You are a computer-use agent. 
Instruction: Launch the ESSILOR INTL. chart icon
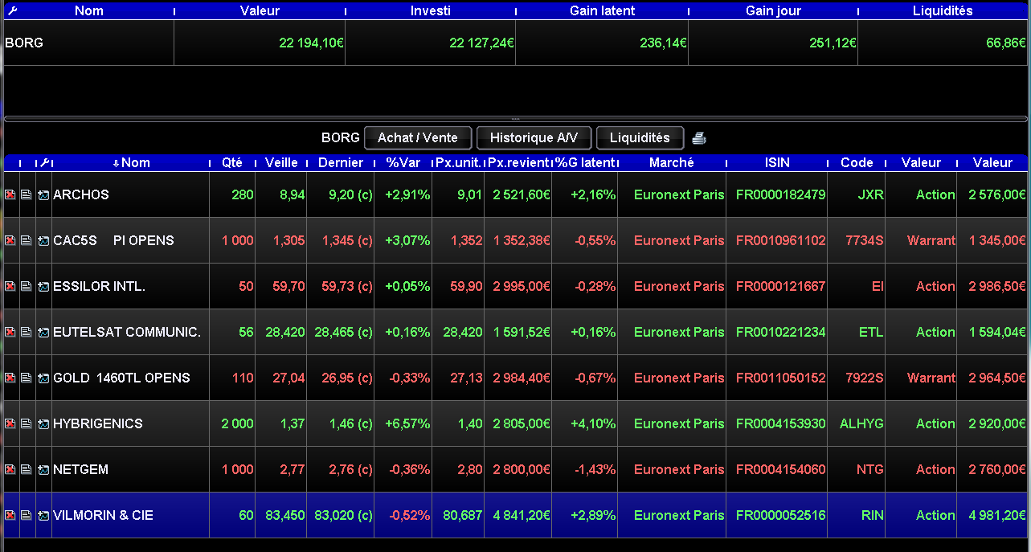43,287
